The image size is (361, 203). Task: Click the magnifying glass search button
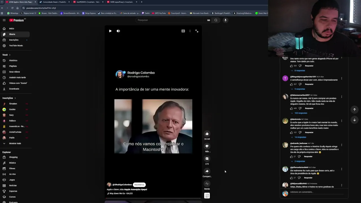[216, 20]
